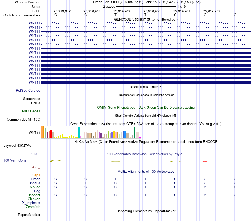The height and width of the screenshot is (221, 251).
Task: Click the RepeatMasker track label
Action: pyautogui.click(x=29, y=215)
